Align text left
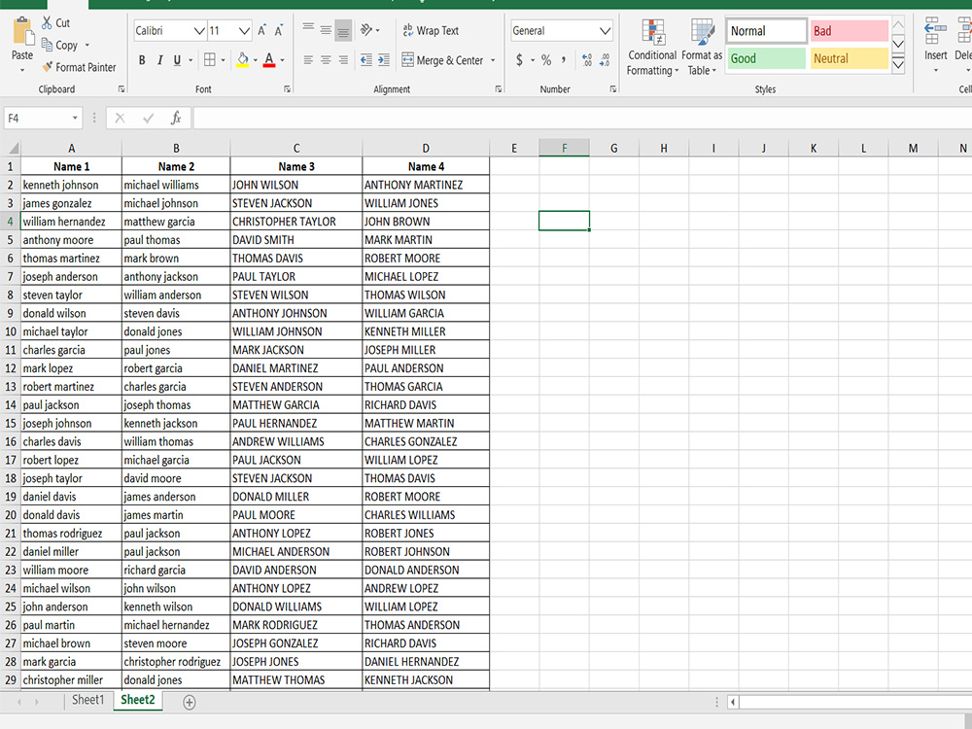Screen dimensions: 972x729 (308, 60)
